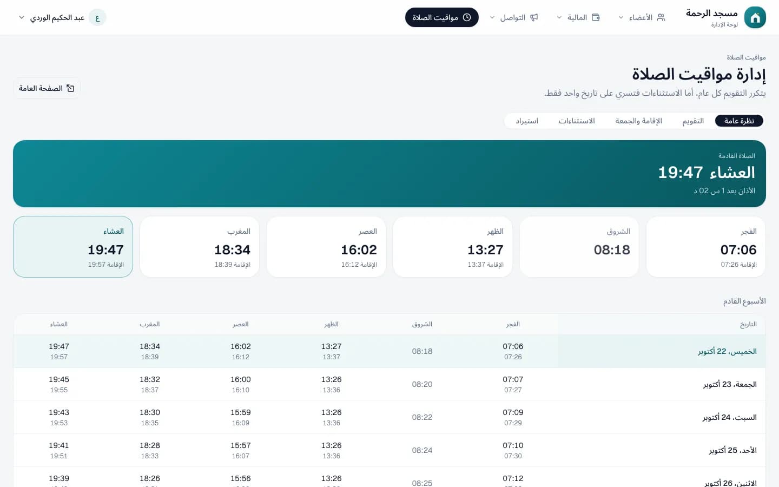Select the الشروق 08:18 card
The height and width of the screenshot is (487, 779).
pyautogui.click(x=579, y=247)
